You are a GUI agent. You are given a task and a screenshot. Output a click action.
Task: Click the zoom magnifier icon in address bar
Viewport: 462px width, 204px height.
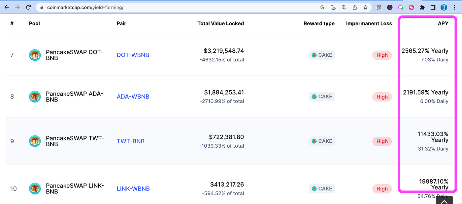click(x=344, y=7)
